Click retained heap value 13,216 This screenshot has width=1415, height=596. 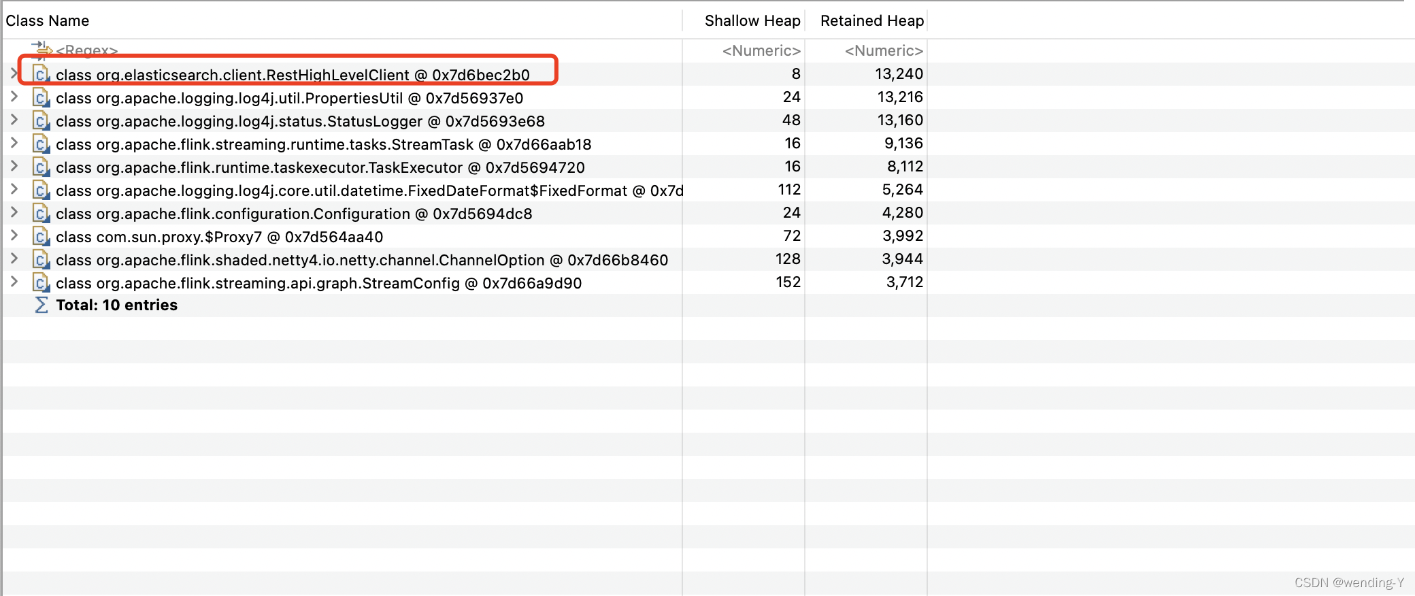coord(900,97)
